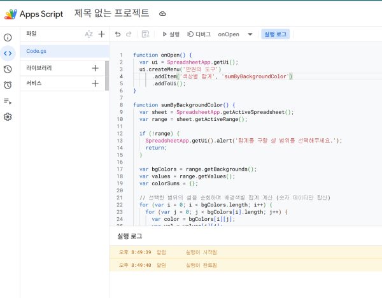The height and width of the screenshot is (298, 382).
Task: Click log entry 실행이 완료됨
Action: [x=201, y=265]
